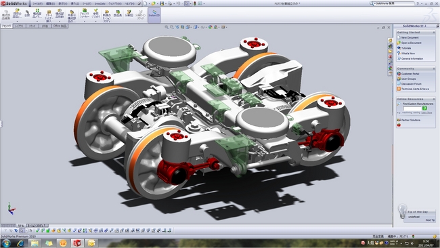The width and height of the screenshot is (440, 248).
Task: Click the New Motion Study ribbon icon
Action: click(x=107, y=16)
